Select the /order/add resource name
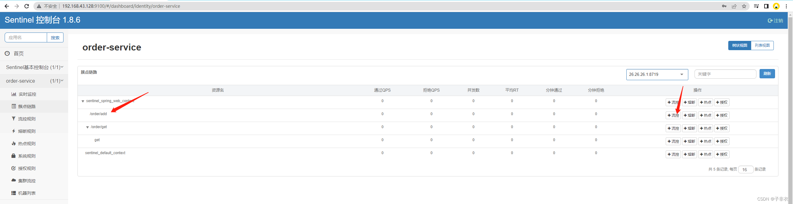 (x=98, y=114)
